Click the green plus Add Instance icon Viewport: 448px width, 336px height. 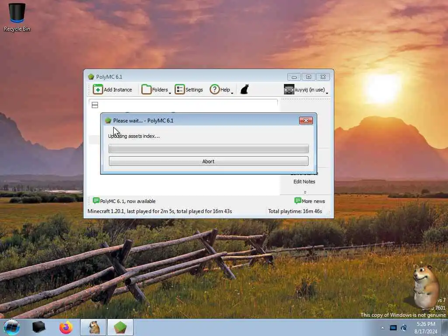pyautogui.click(x=98, y=89)
